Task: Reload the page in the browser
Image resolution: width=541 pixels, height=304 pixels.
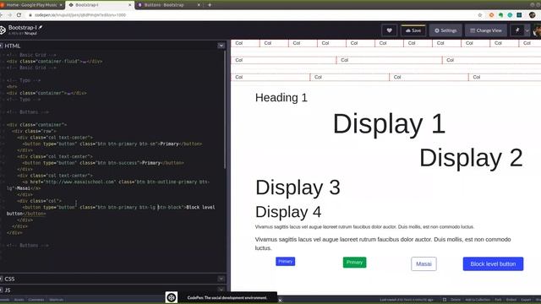Action: coord(19,15)
